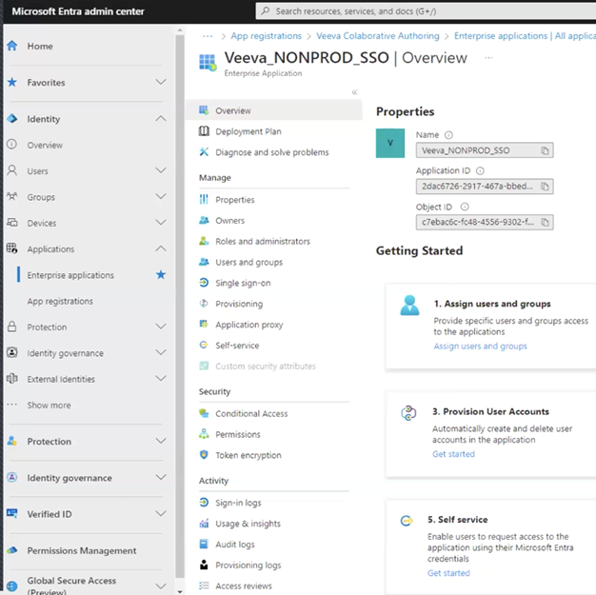596x595 pixels.
Task: Open Users and groups under Manage
Action: [x=248, y=263]
